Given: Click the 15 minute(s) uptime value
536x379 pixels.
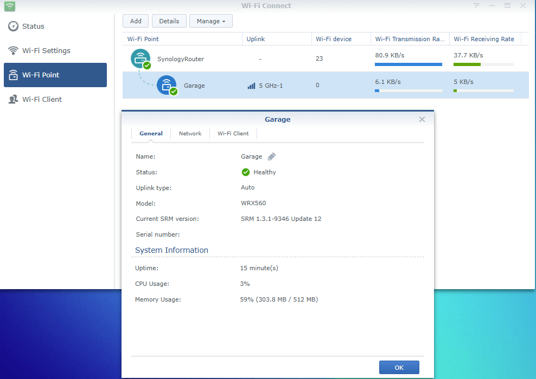Looking at the screenshot, I should (x=259, y=268).
